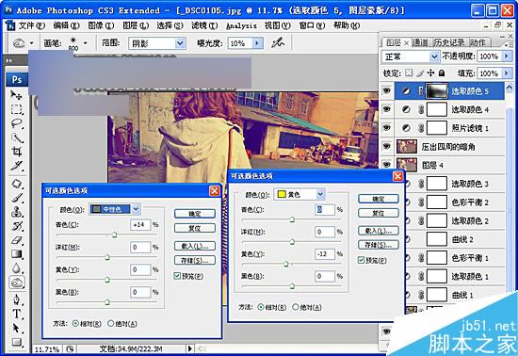Click lock position icon
This screenshot has height=356, width=518.
pos(430,73)
